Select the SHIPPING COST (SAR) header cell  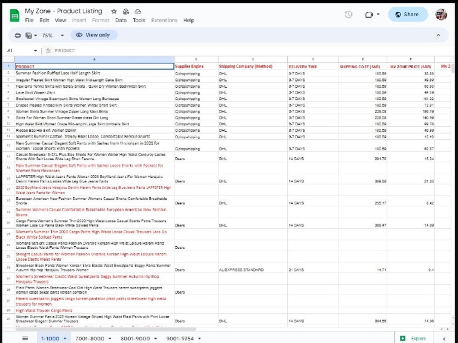click(x=363, y=66)
